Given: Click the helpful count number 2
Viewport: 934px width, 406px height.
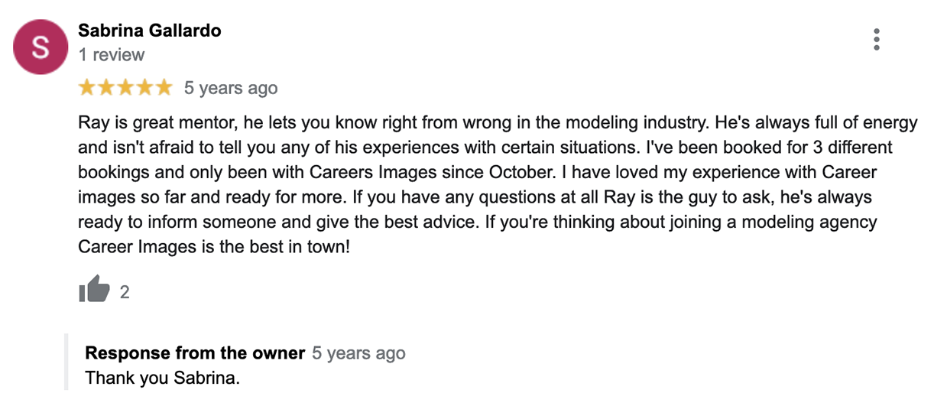Looking at the screenshot, I should coord(125,292).
